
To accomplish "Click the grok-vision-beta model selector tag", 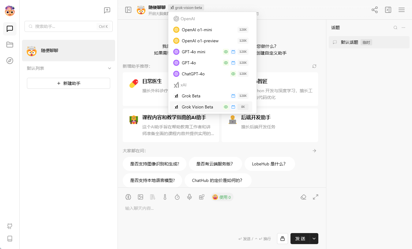I will pos(186,8).
